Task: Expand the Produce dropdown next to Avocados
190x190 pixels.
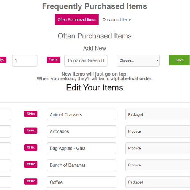Action: coord(158,131)
